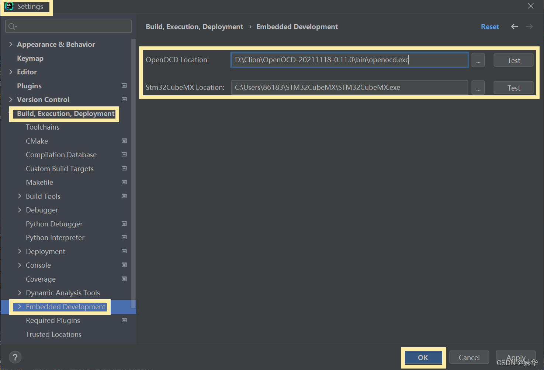Click the project-level icon beside Build Tools

tap(124, 196)
